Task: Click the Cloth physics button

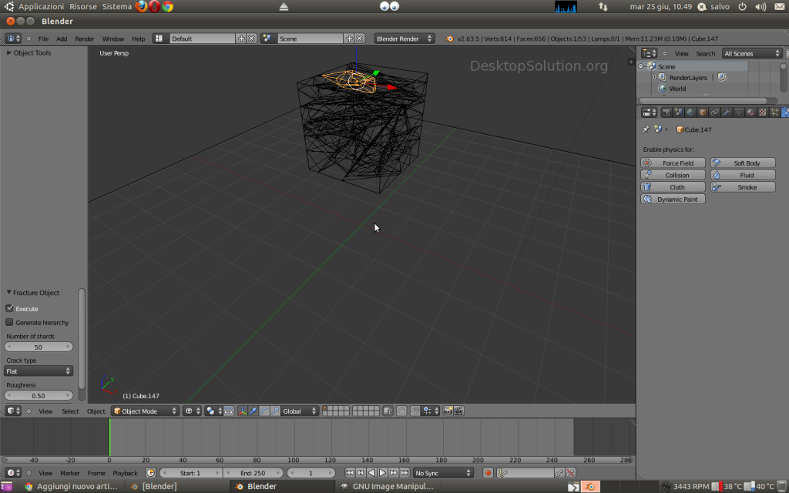Action: click(673, 187)
